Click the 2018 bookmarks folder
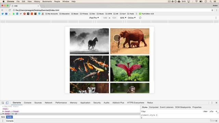Image resolution: width=219 pixels, height=123 pixels. [109, 14]
